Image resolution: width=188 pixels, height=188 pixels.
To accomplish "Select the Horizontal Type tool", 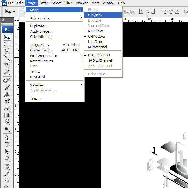I will click(7, 144).
